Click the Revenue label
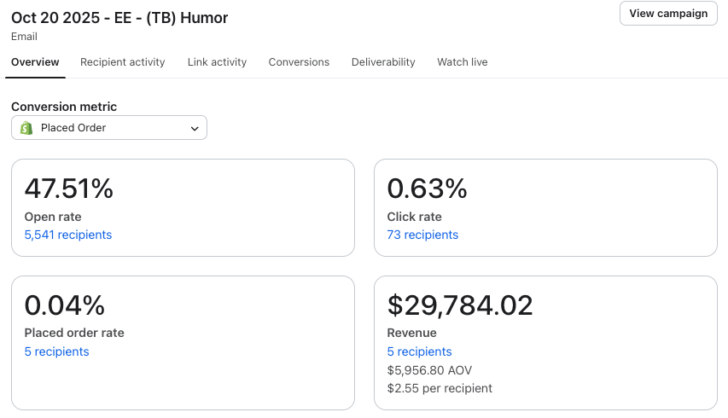 412,333
